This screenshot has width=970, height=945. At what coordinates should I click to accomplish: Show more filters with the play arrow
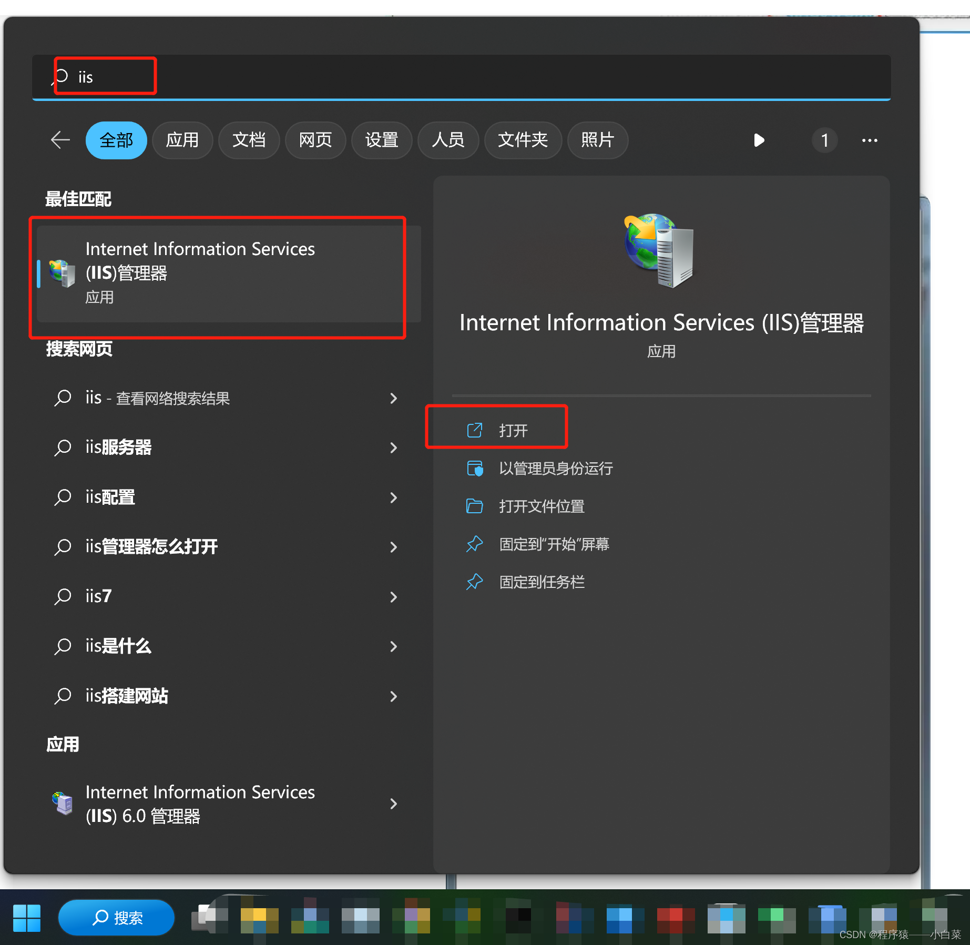click(759, 140)
